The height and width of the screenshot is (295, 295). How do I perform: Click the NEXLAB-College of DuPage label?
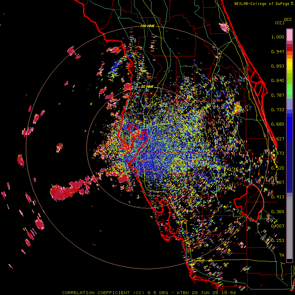tap(262, 4)
